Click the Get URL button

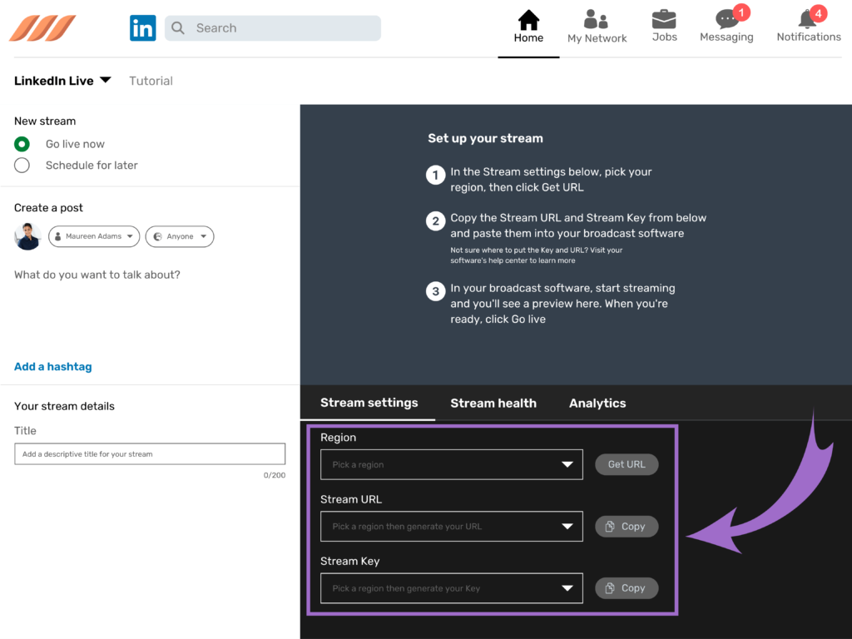627,464
